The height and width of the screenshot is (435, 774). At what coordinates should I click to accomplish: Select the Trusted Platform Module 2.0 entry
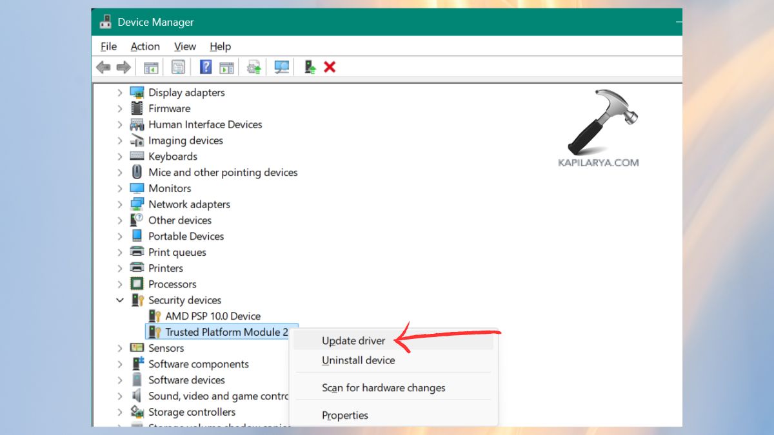point(227,331)
